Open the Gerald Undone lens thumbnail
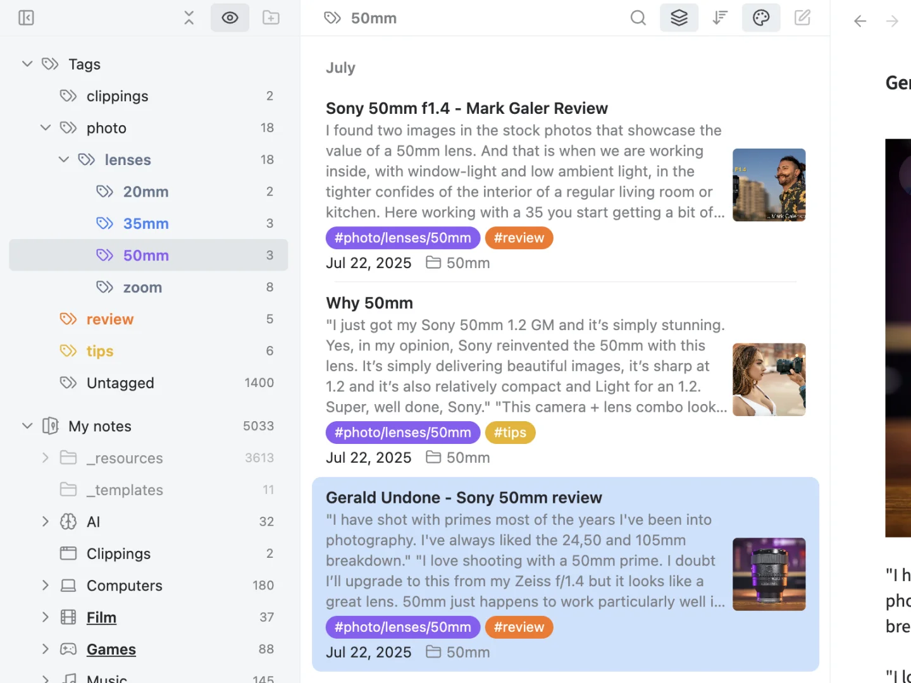The width and height of the screenshot is (911, 683). point(769,574)
